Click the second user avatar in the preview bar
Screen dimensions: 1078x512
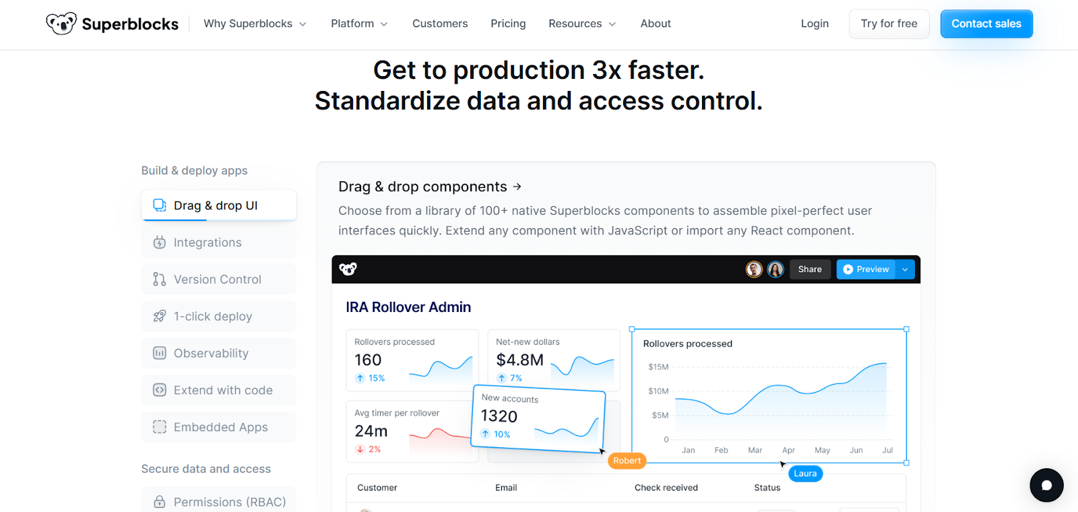click(775, 269)
